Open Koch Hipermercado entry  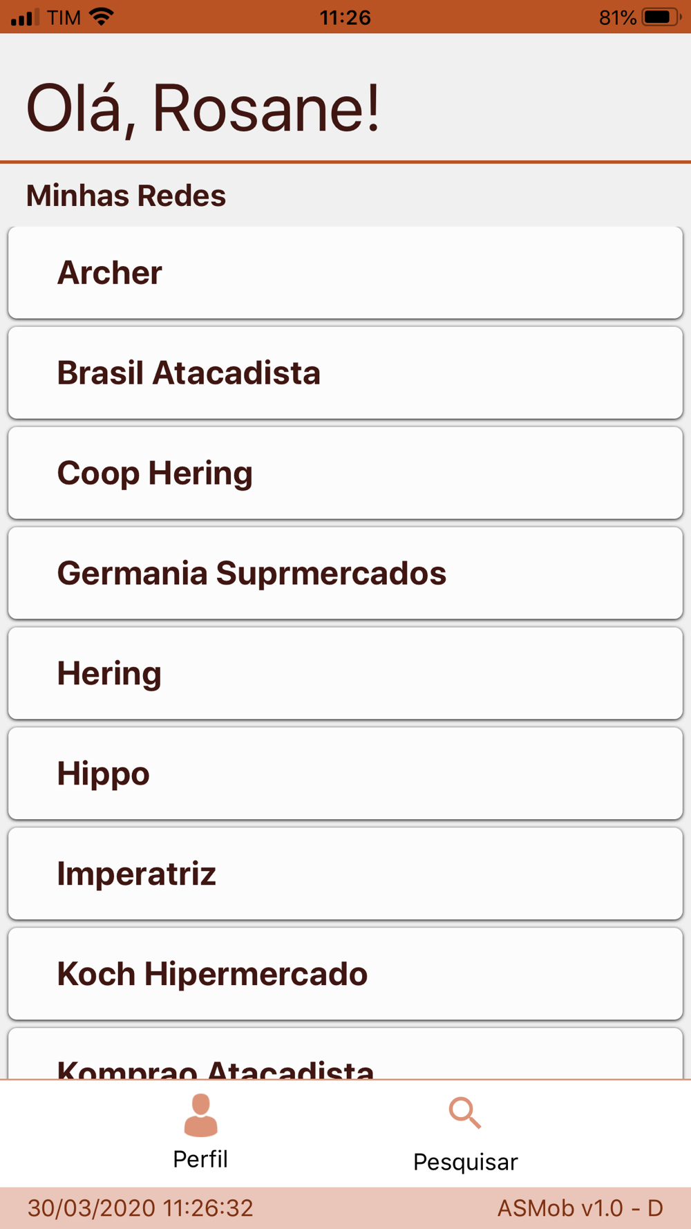pos(345,974)
